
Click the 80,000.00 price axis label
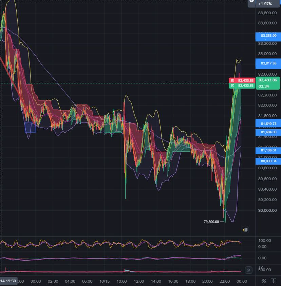pos(267,210)
